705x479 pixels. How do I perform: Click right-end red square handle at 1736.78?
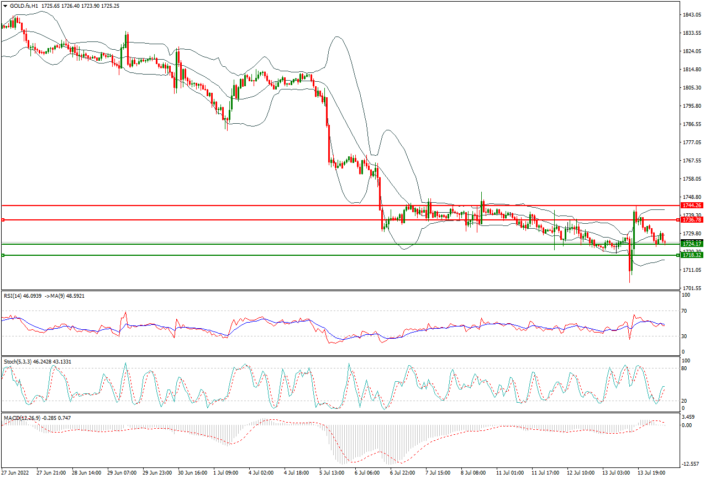[678, 220]
